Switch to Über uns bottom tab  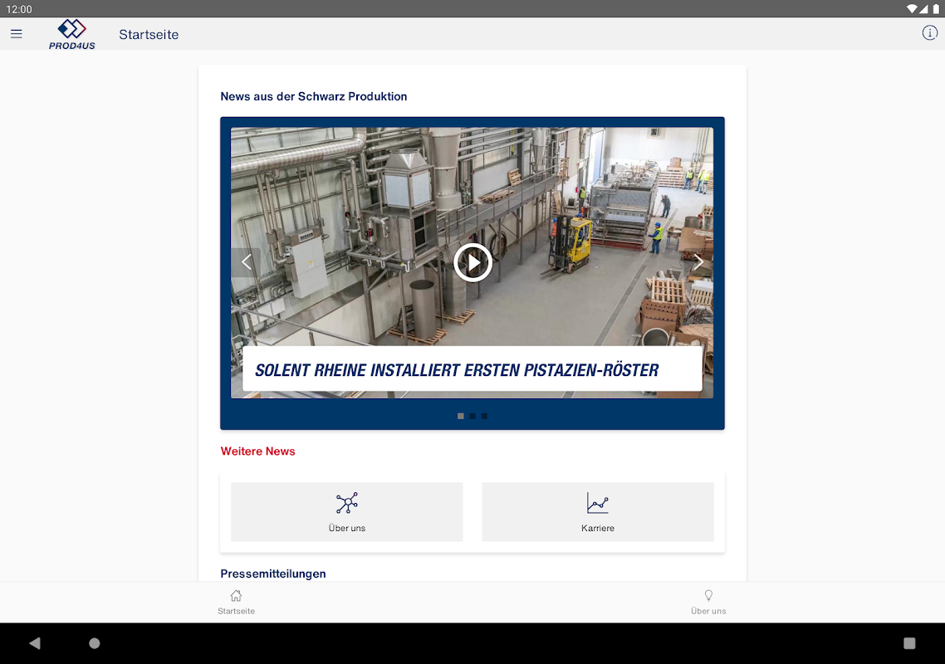708,603
